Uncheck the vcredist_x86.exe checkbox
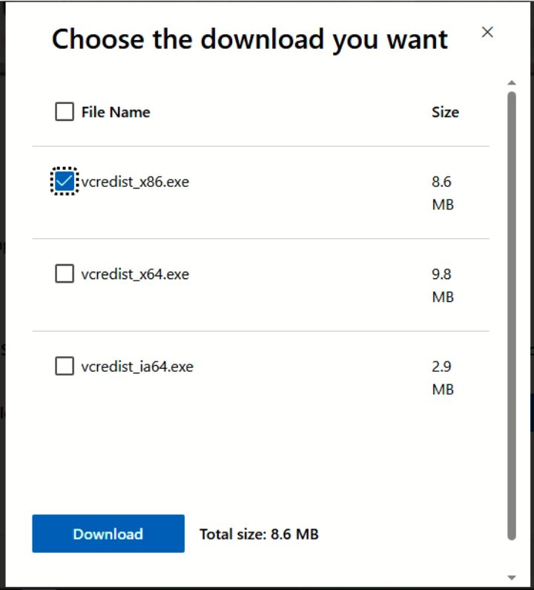This screenshot has width=534, height=590. coord(65,181)
